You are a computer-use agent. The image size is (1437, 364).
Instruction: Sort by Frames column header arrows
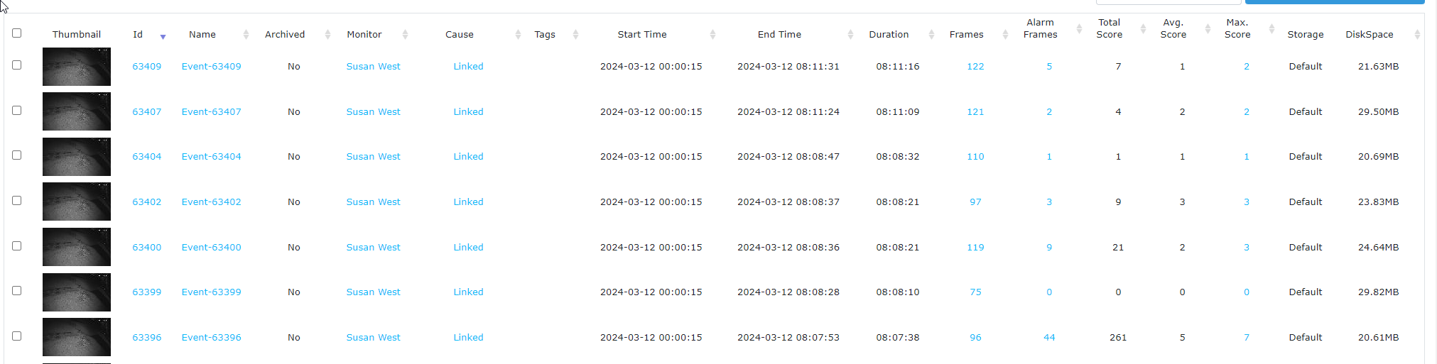[x=1005, y=34]
